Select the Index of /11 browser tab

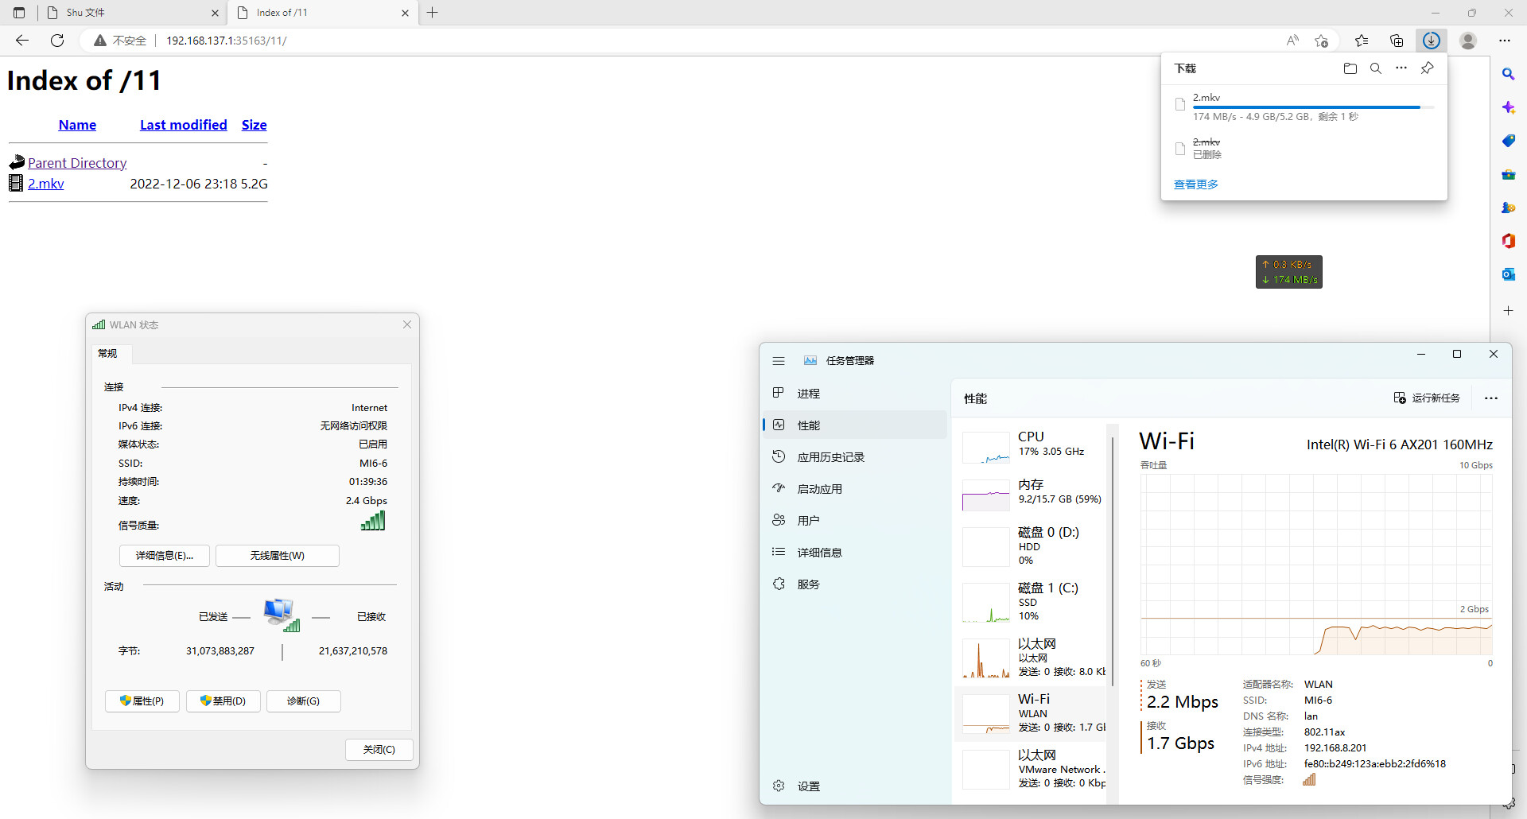tap(323, 13)
